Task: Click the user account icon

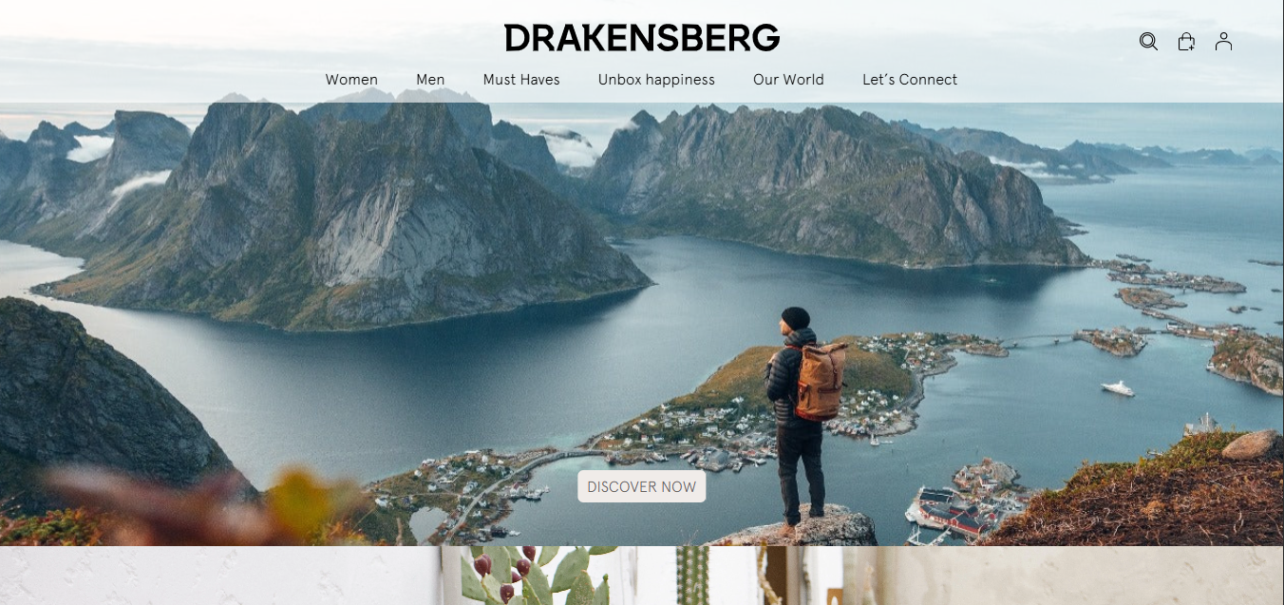Action: (1223, 42)
